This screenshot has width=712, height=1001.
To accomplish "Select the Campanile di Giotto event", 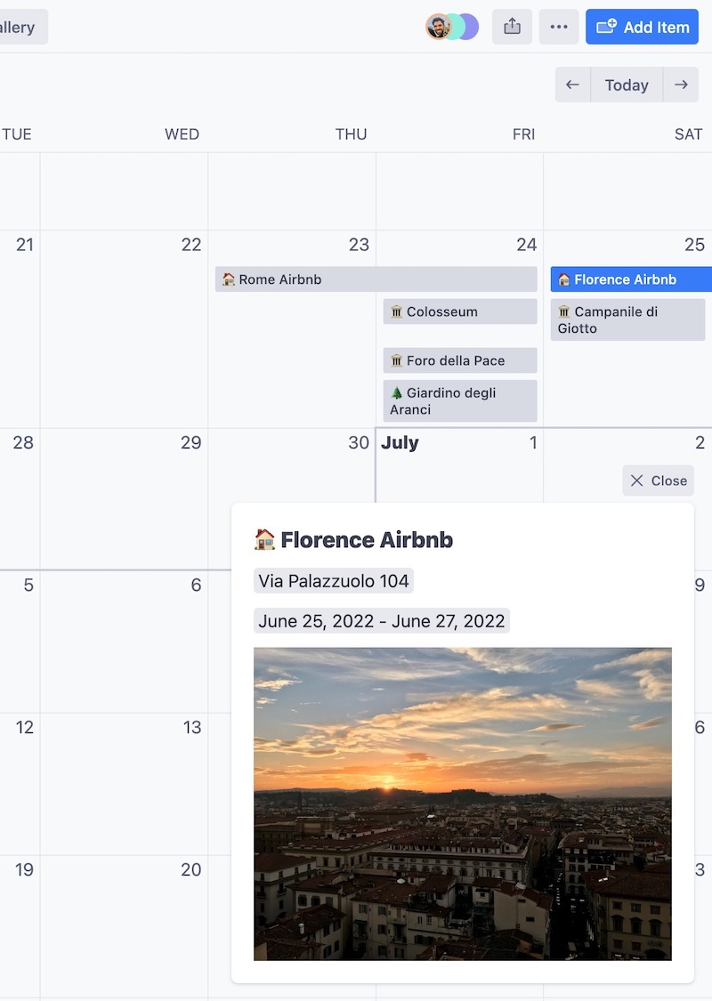I will pos(629,319).
